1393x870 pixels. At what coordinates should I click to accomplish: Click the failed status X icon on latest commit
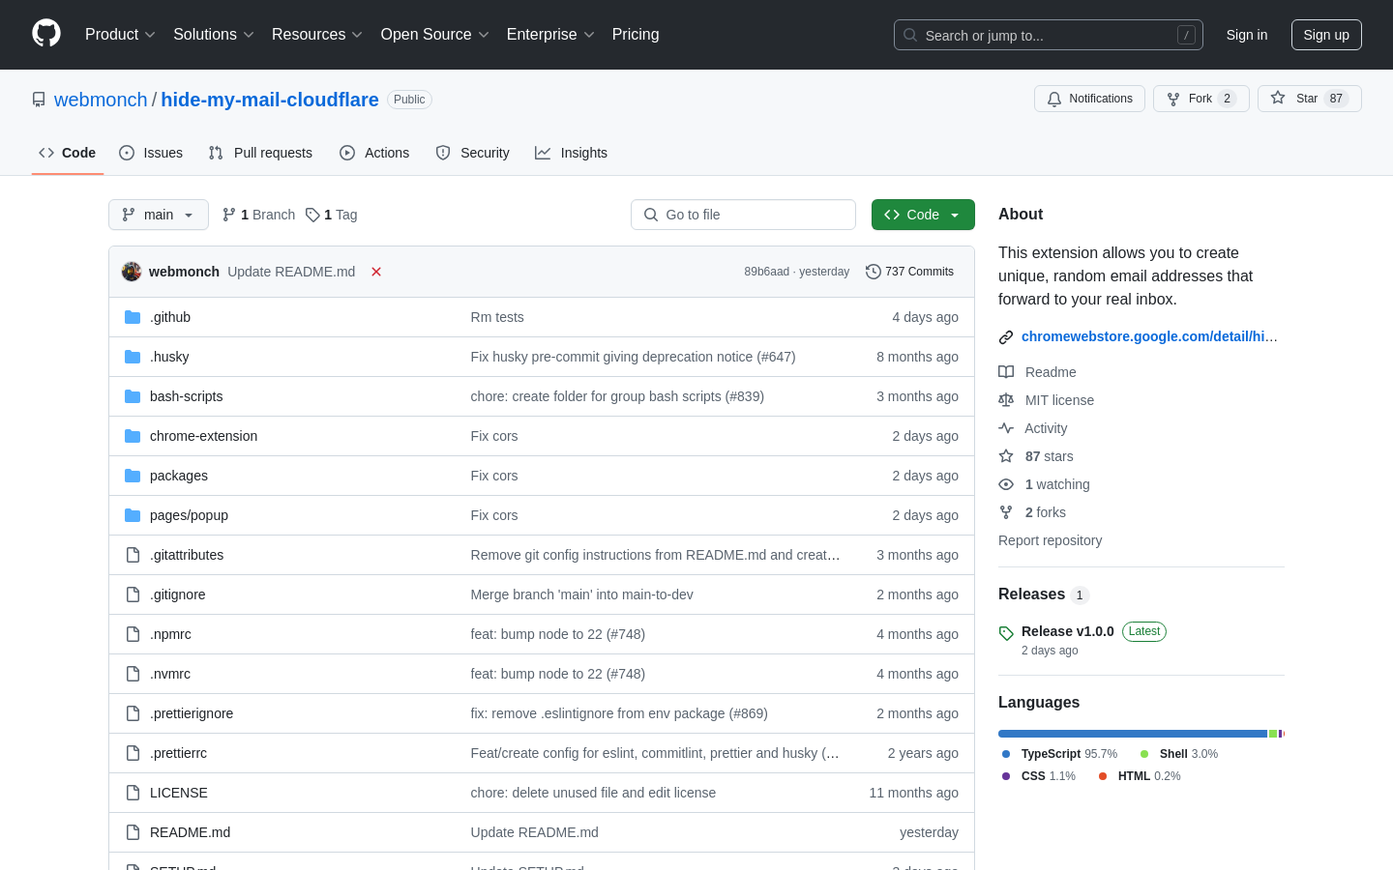click(376, 272)
